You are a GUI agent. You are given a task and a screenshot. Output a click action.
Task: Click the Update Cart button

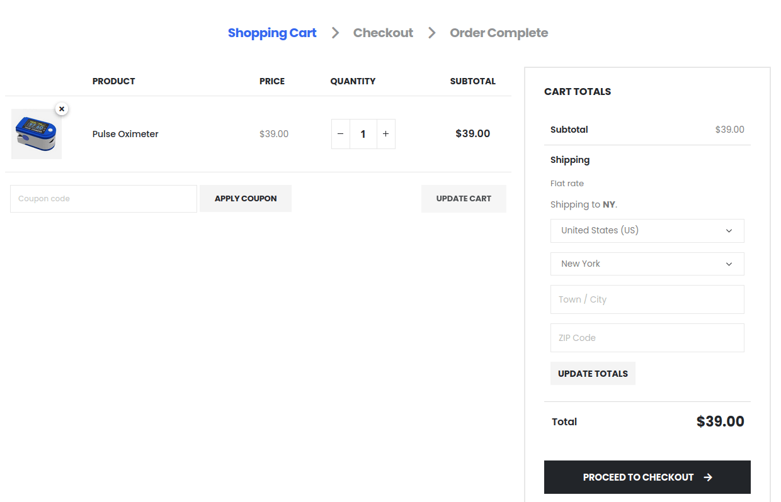click(x=464, y=198)
